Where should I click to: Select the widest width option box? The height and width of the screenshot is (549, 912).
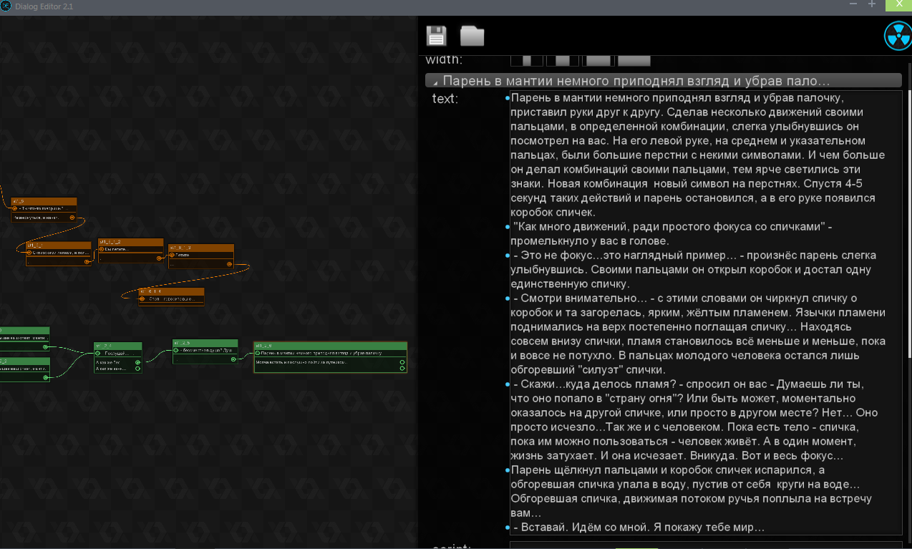pyautogui.click(x=634, y=60)
